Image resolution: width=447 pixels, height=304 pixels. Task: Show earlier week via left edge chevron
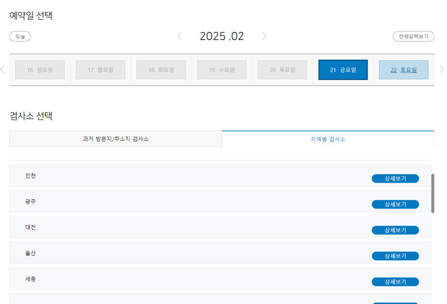(2, 69)
